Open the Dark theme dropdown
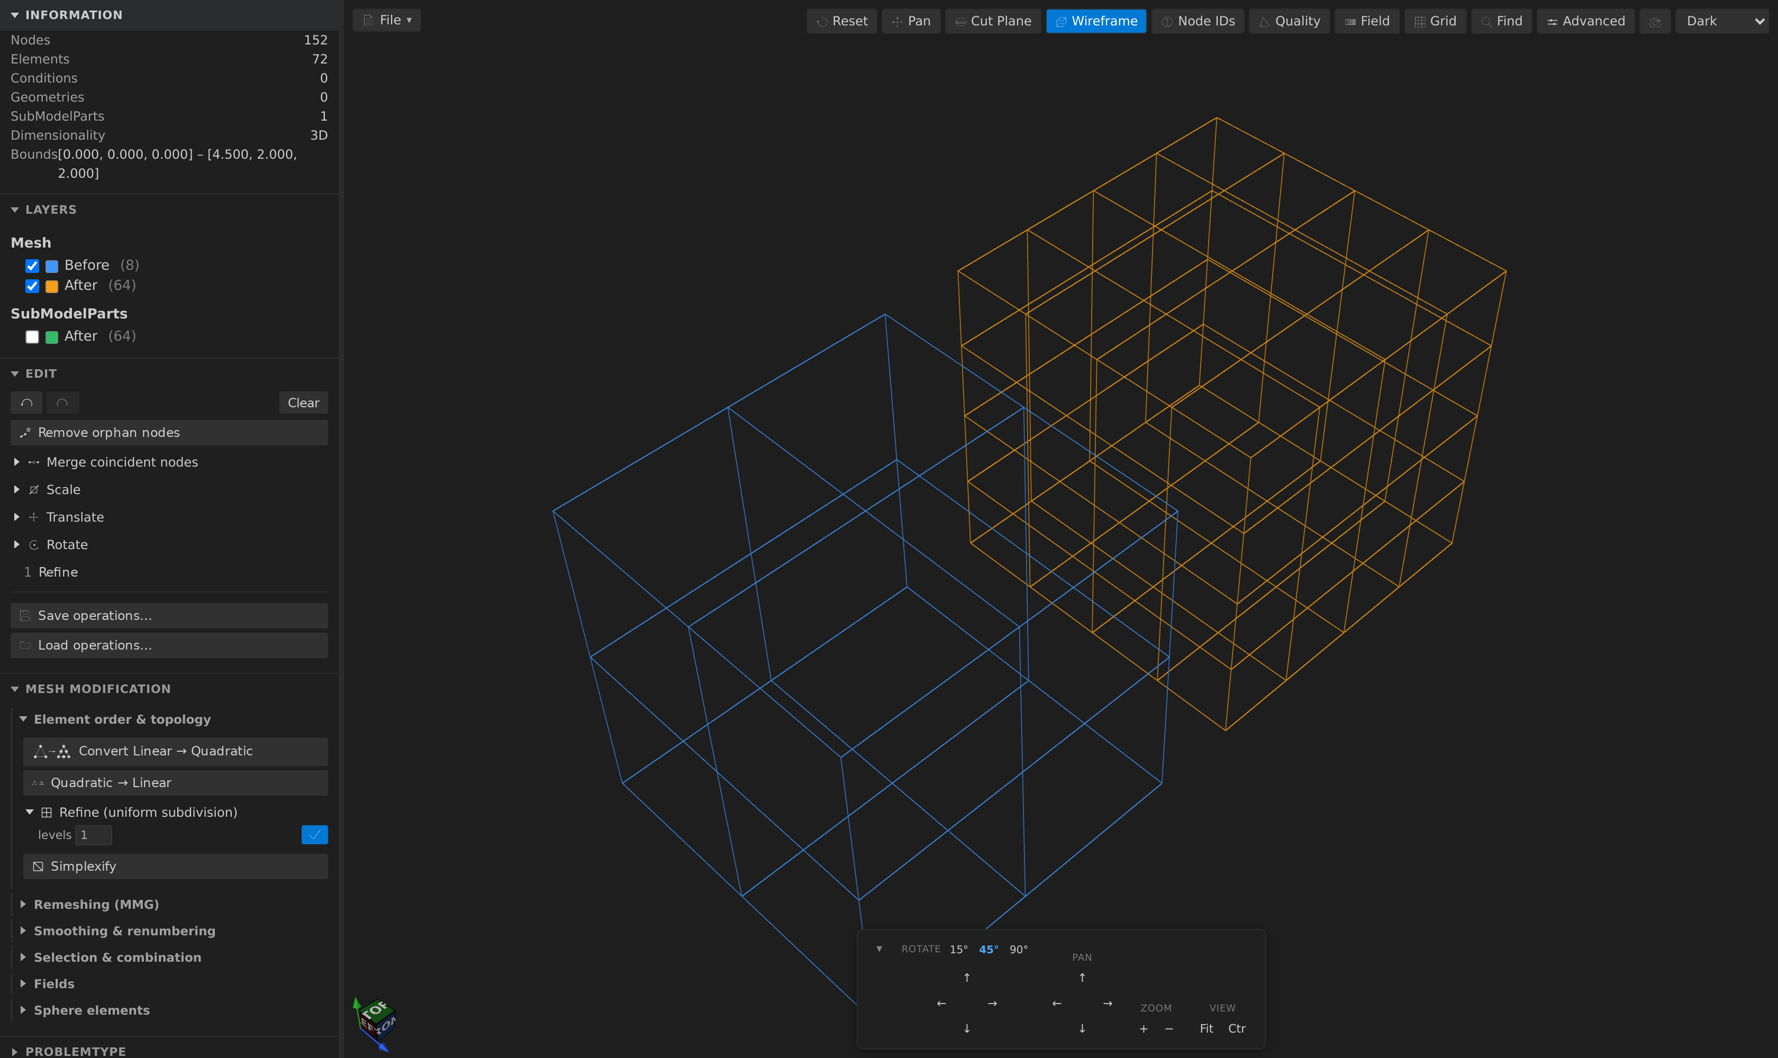The height and width of the screenshot is (1058, 1778). [1722, 21]
